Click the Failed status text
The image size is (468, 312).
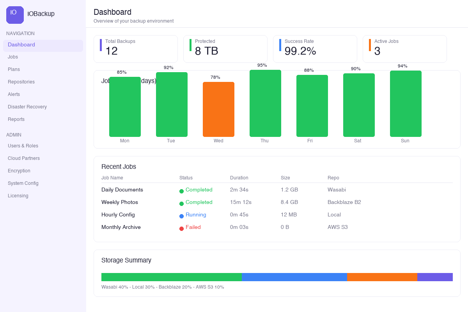(193, 227)
